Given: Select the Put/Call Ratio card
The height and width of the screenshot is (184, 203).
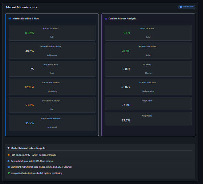Looking at the screenshot, I should 148,33.
